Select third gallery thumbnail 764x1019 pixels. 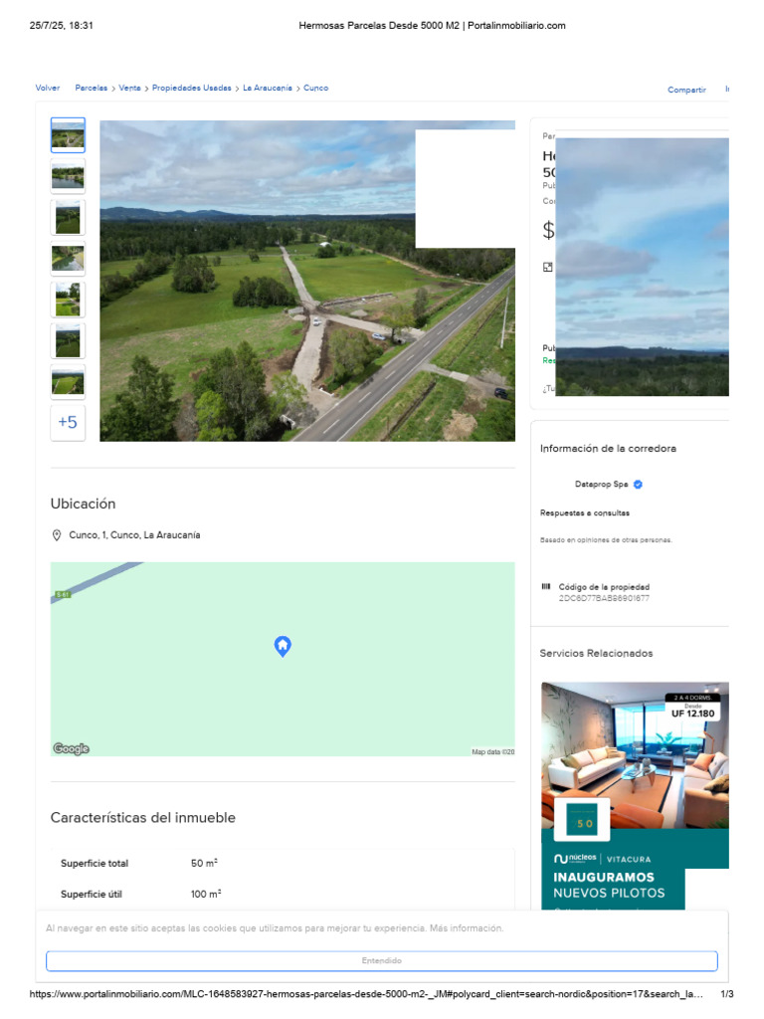pos(68,217)
